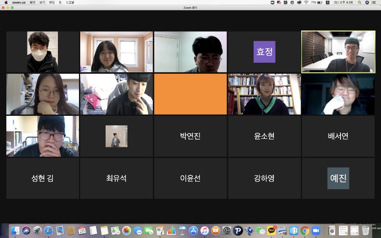Screen dimensions: 381x238
Task: Launch KakaoTalk from the dock
Action: (271, 230)
